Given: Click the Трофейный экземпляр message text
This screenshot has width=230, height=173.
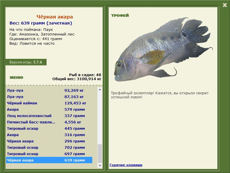Looking at the screenshot, I should click(160, 95).
